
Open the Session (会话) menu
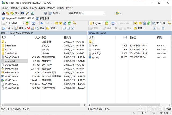[42, 8]
